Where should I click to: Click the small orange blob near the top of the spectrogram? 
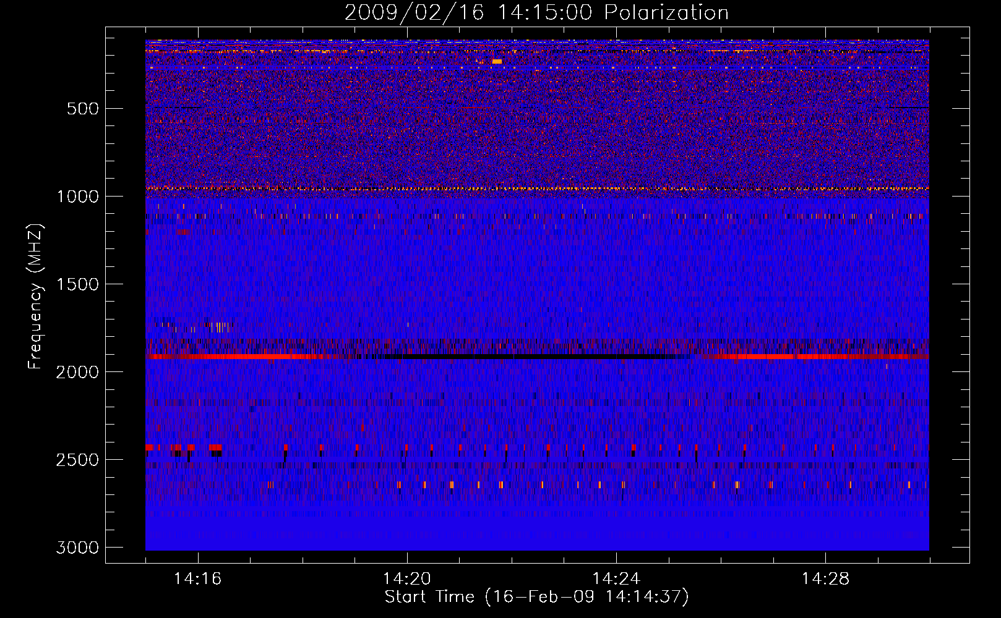[497, 61]
